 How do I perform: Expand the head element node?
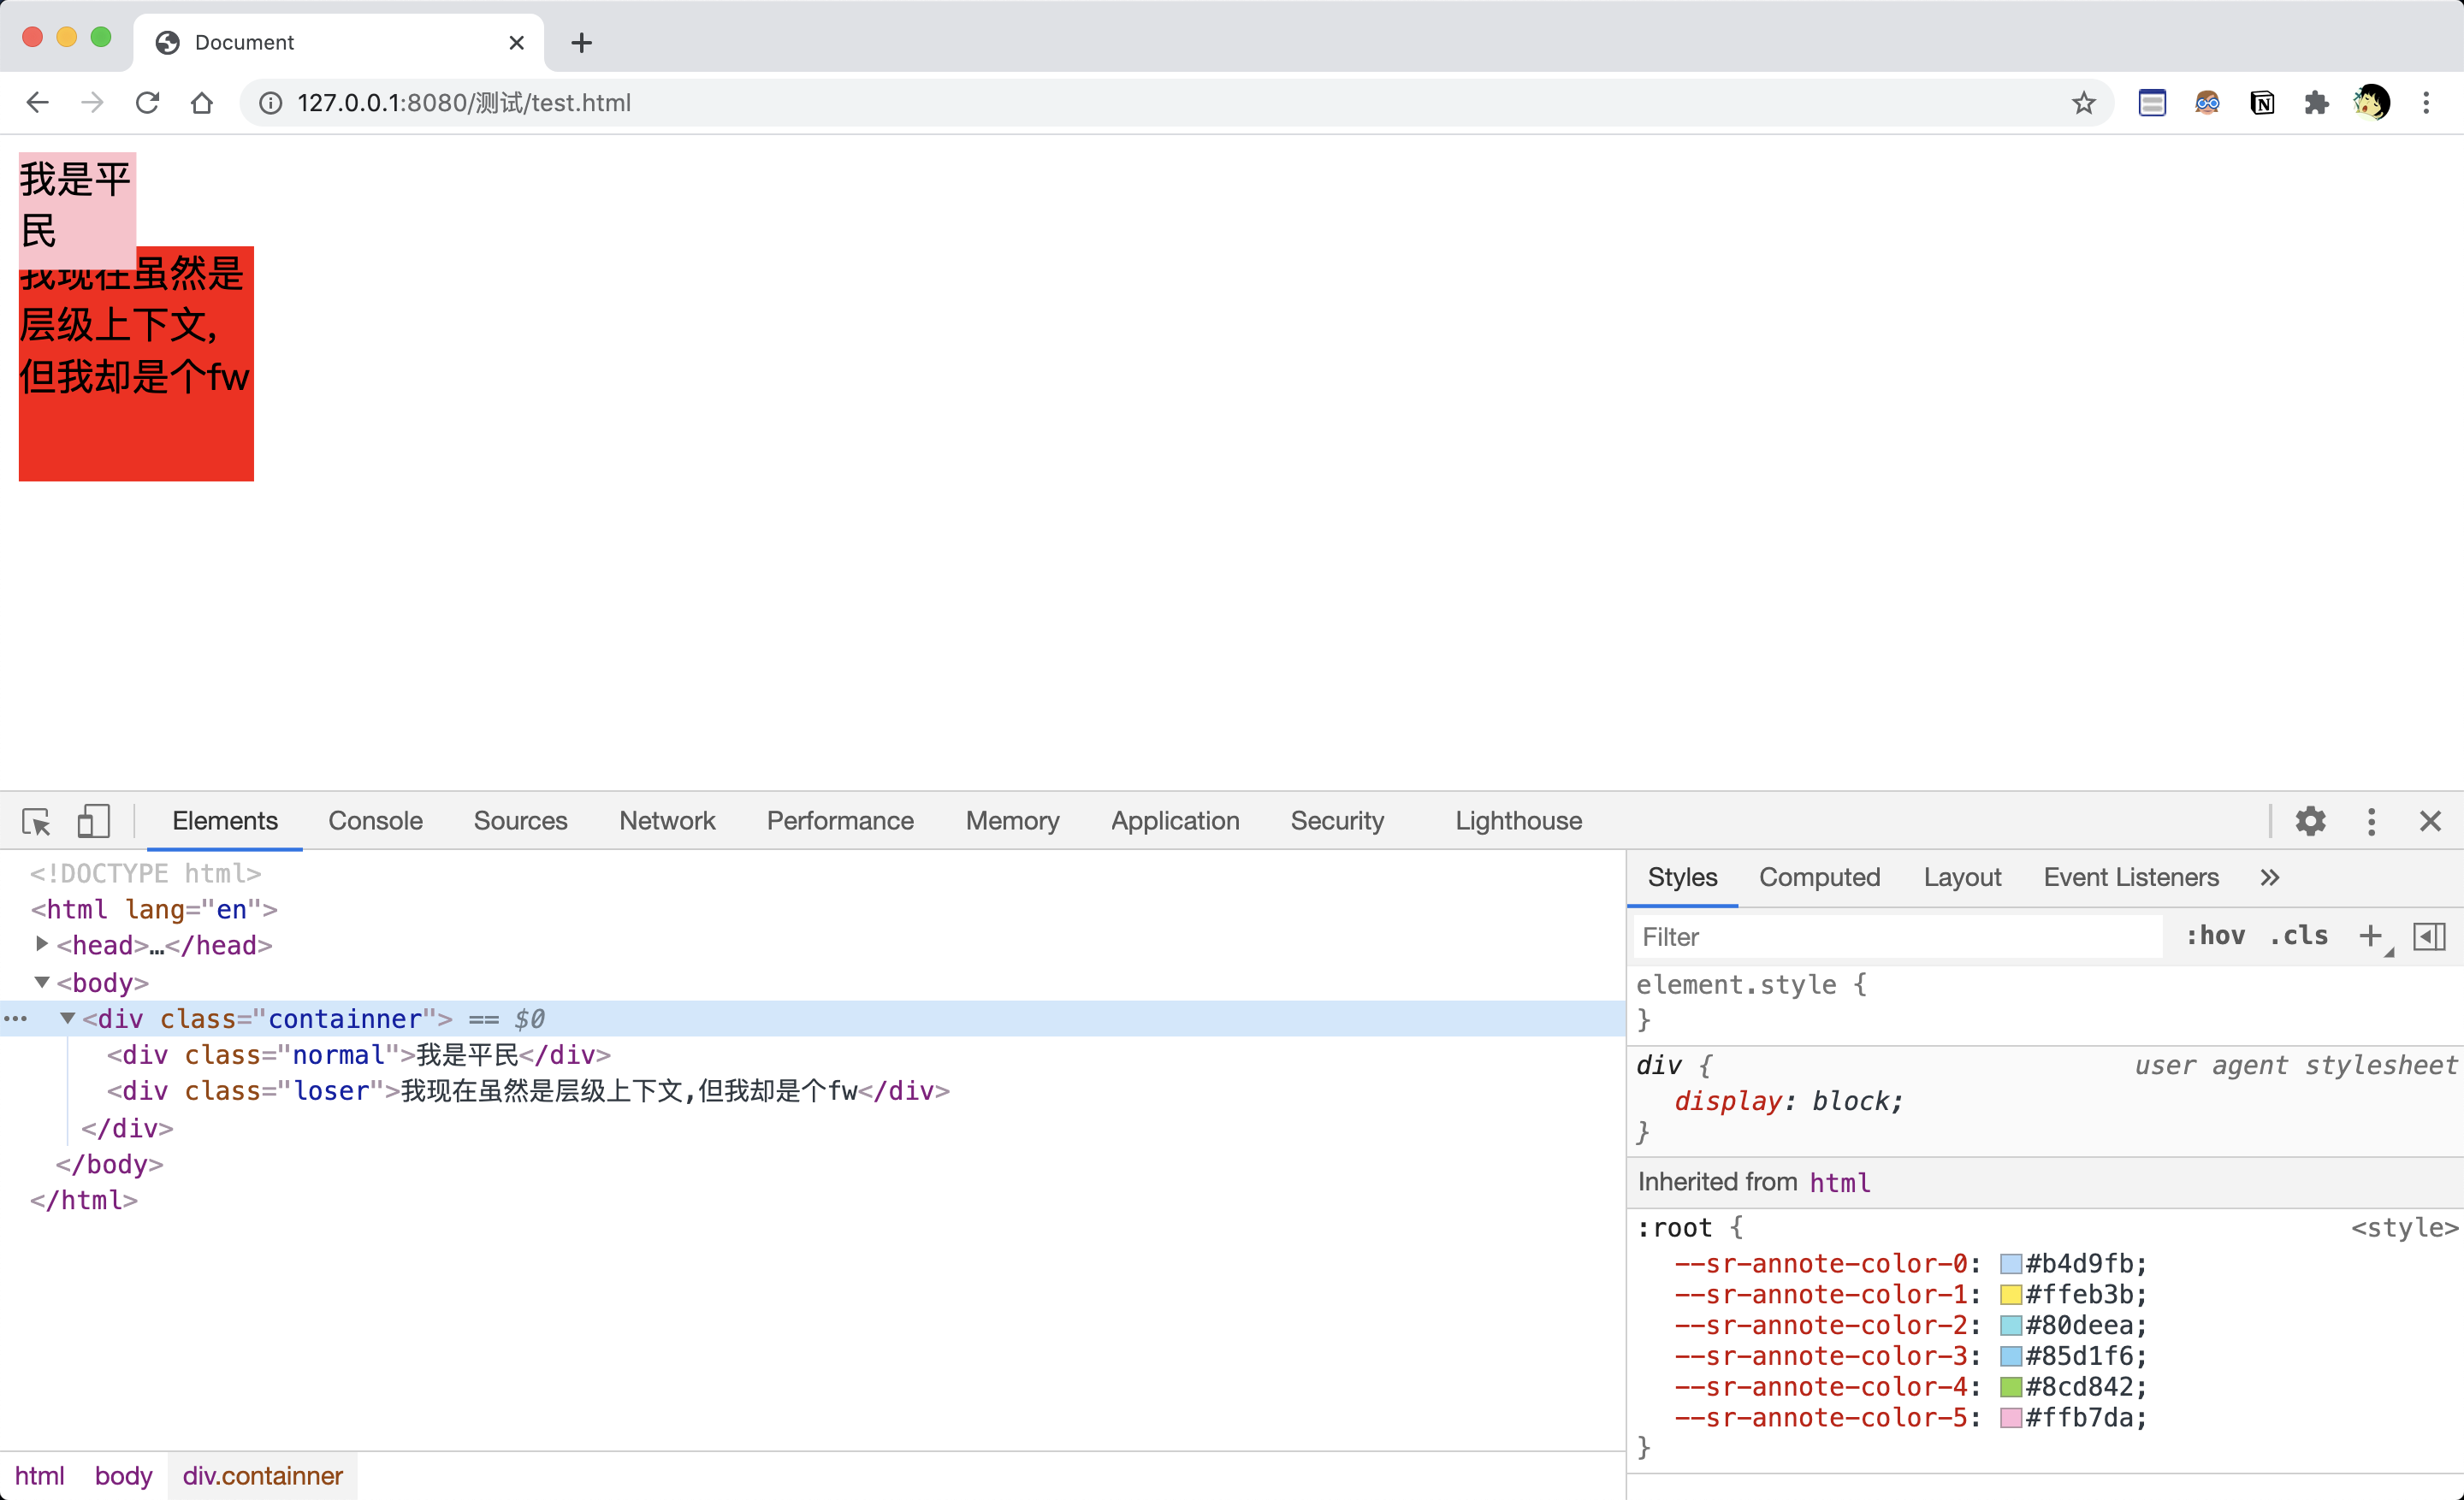coord(42,944)
